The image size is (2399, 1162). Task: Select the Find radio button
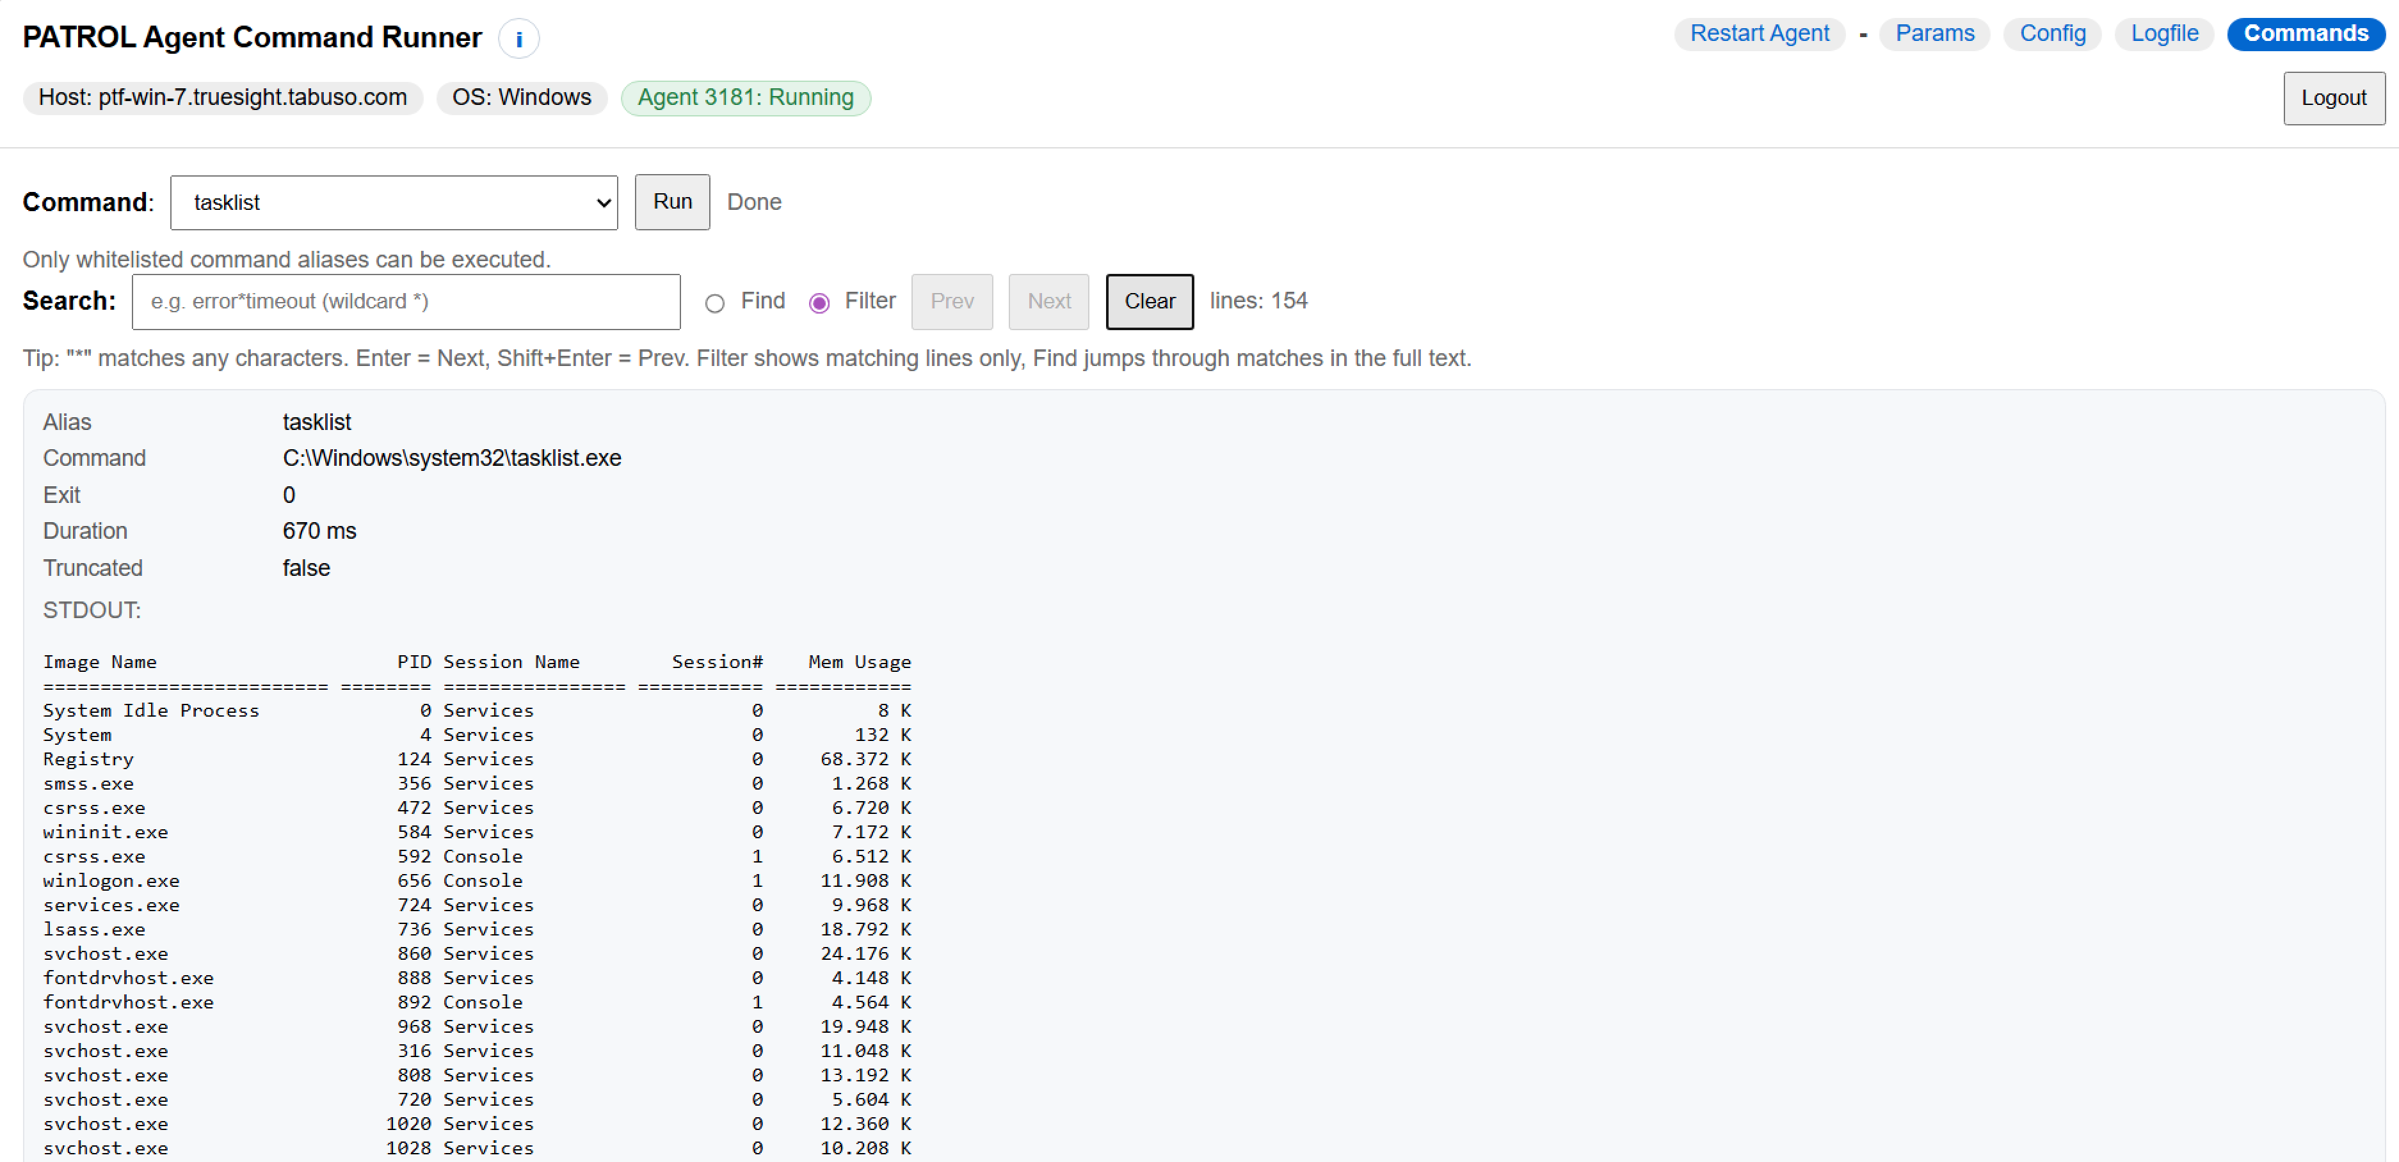coord(714,303)
